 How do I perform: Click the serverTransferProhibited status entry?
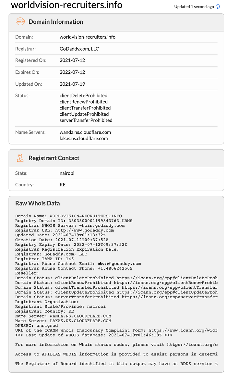click(86, 120)
